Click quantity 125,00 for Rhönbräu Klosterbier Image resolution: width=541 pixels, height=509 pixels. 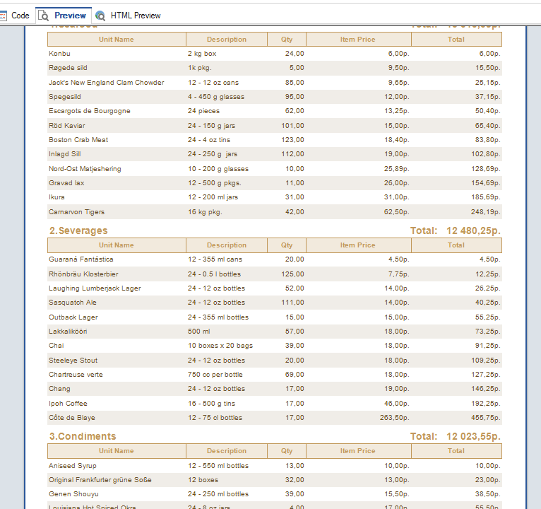[292, 274]
